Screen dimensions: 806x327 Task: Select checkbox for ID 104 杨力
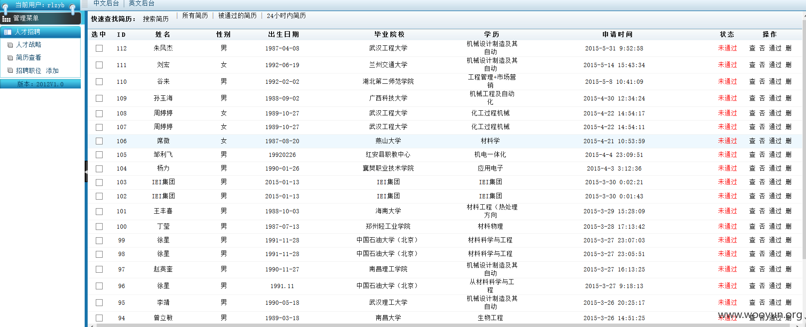click(99, 168)
